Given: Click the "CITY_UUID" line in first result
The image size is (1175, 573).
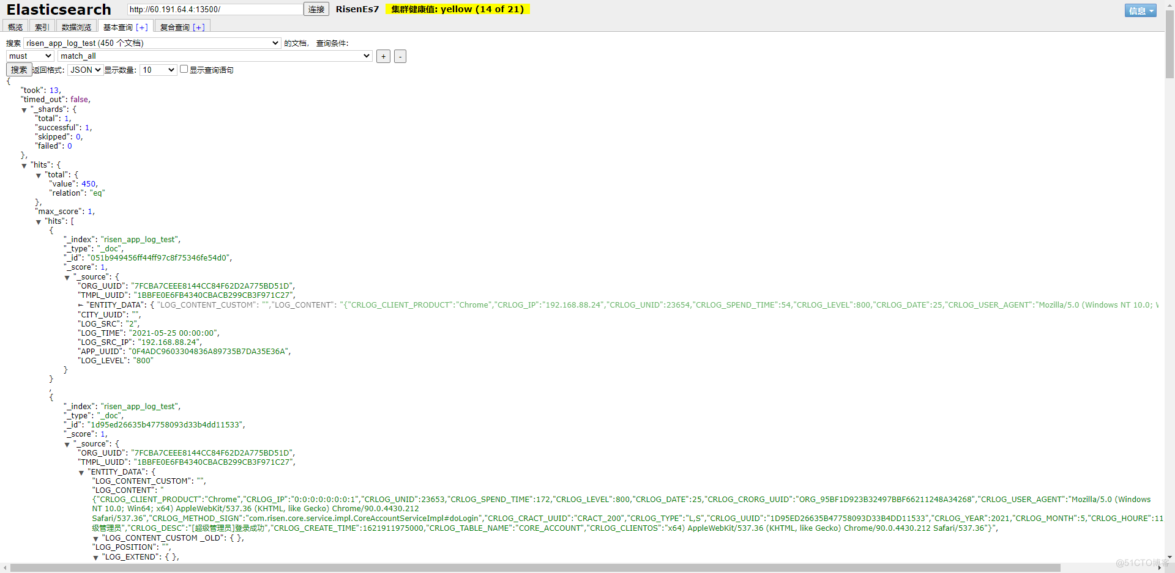Looking at the screenshot, I should pyautogui.click(x=109, y=314).
